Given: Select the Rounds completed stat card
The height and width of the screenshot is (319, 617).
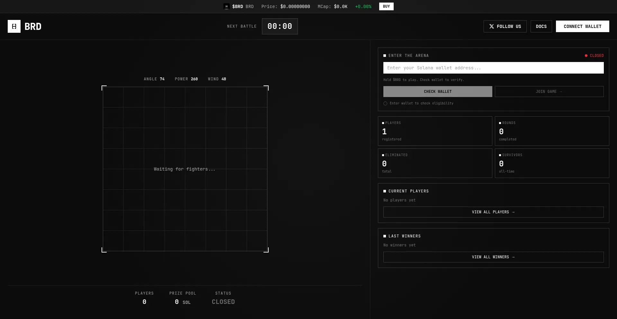Looking at the screenshot, I should tap(552, 131).
